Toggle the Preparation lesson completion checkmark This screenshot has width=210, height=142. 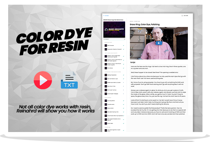124,49
